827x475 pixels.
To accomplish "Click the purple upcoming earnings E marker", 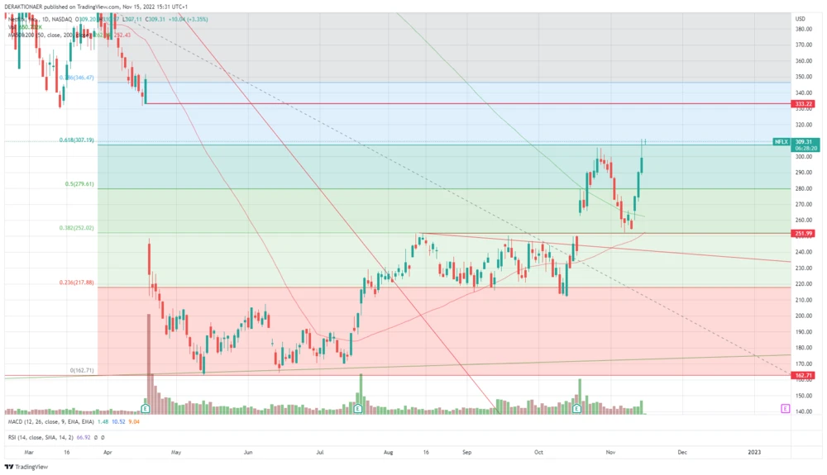I will coord(784,408).
